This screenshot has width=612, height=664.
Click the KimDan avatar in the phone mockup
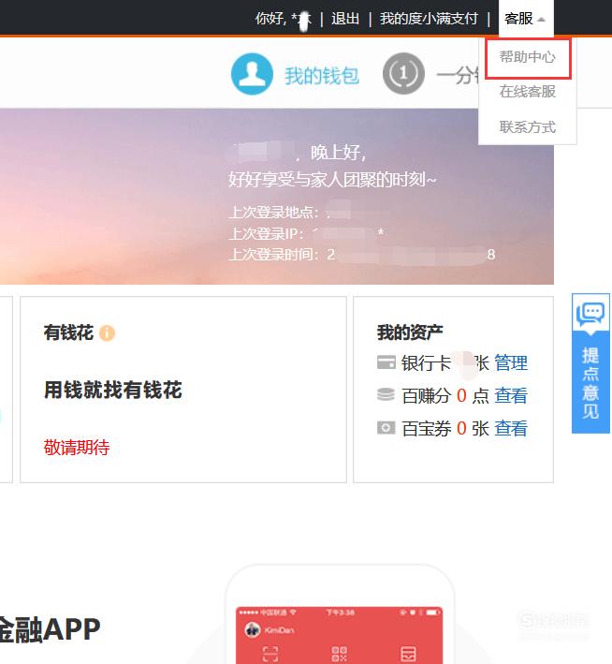[253, 629]
